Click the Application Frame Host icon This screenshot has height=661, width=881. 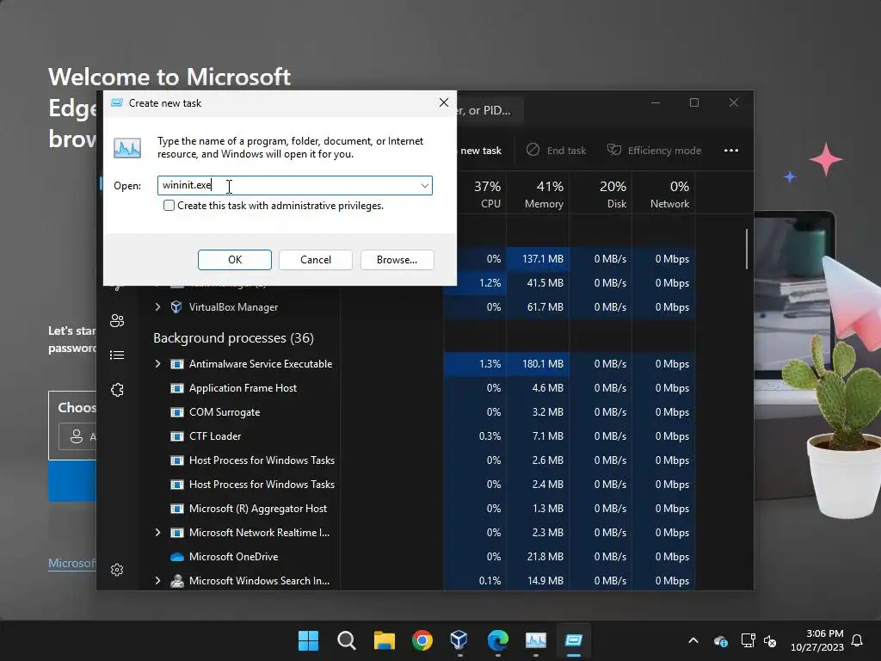(x=177, y=388)
